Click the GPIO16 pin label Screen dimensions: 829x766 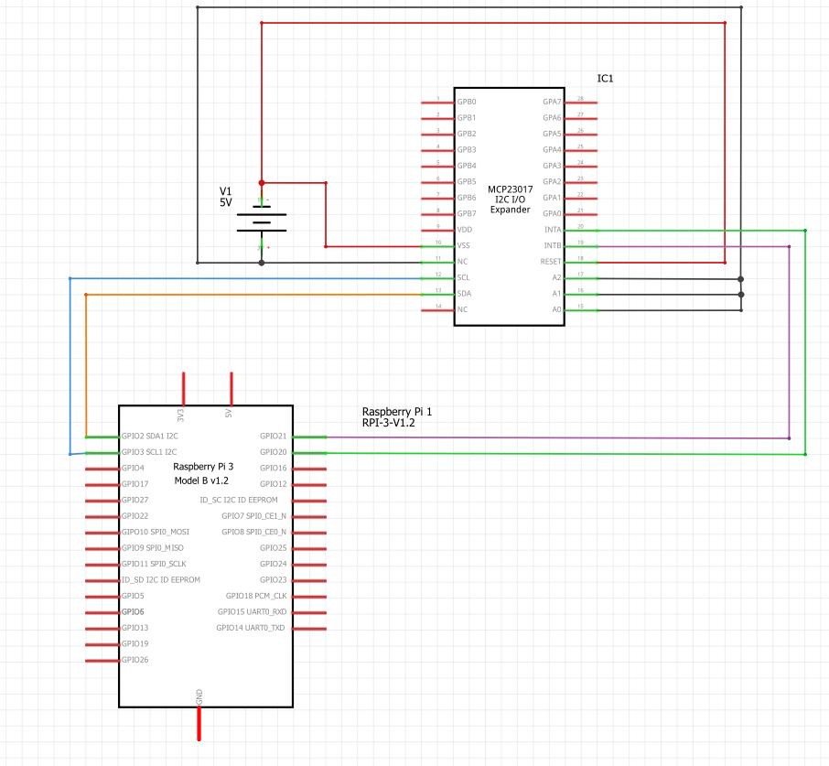coord(274,468)
